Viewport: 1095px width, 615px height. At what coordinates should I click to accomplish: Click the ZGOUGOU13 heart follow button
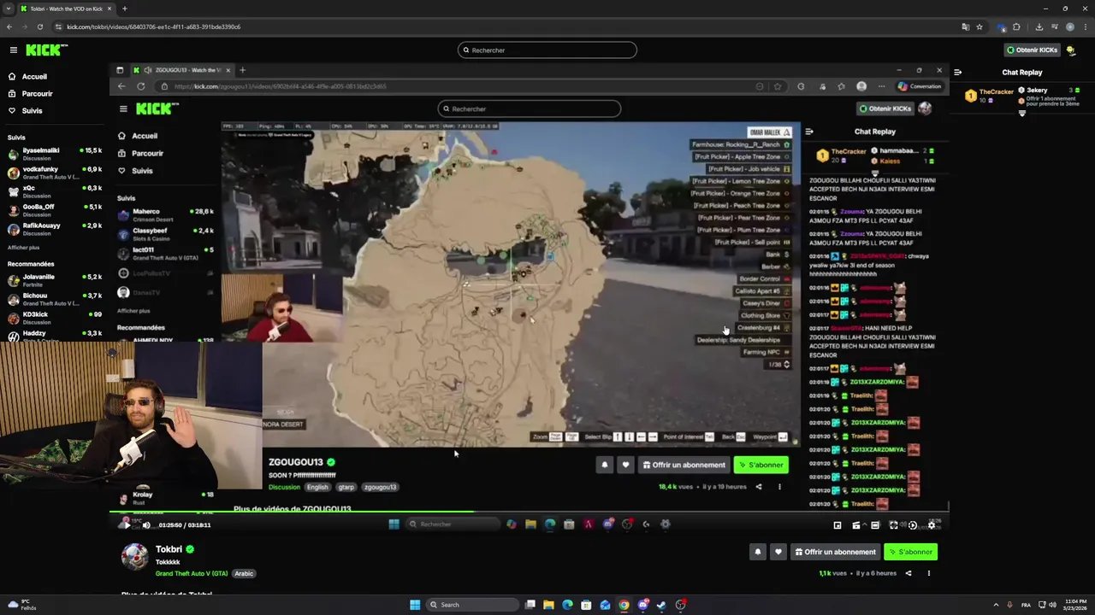625,465
